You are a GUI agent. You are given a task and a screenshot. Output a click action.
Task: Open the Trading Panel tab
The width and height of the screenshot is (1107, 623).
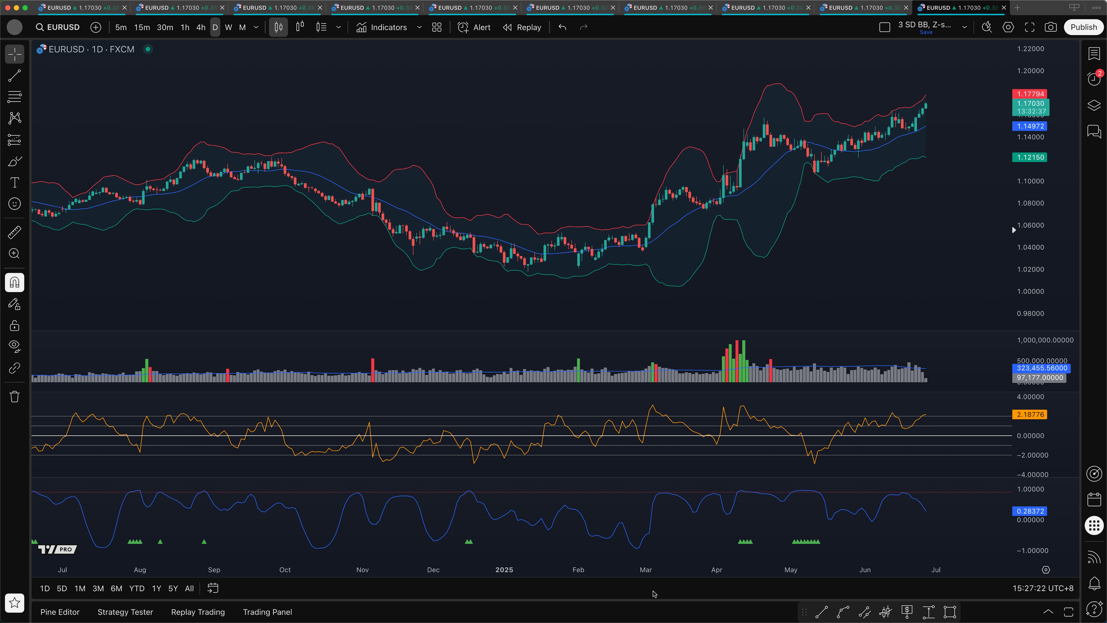tap(267, 612)
